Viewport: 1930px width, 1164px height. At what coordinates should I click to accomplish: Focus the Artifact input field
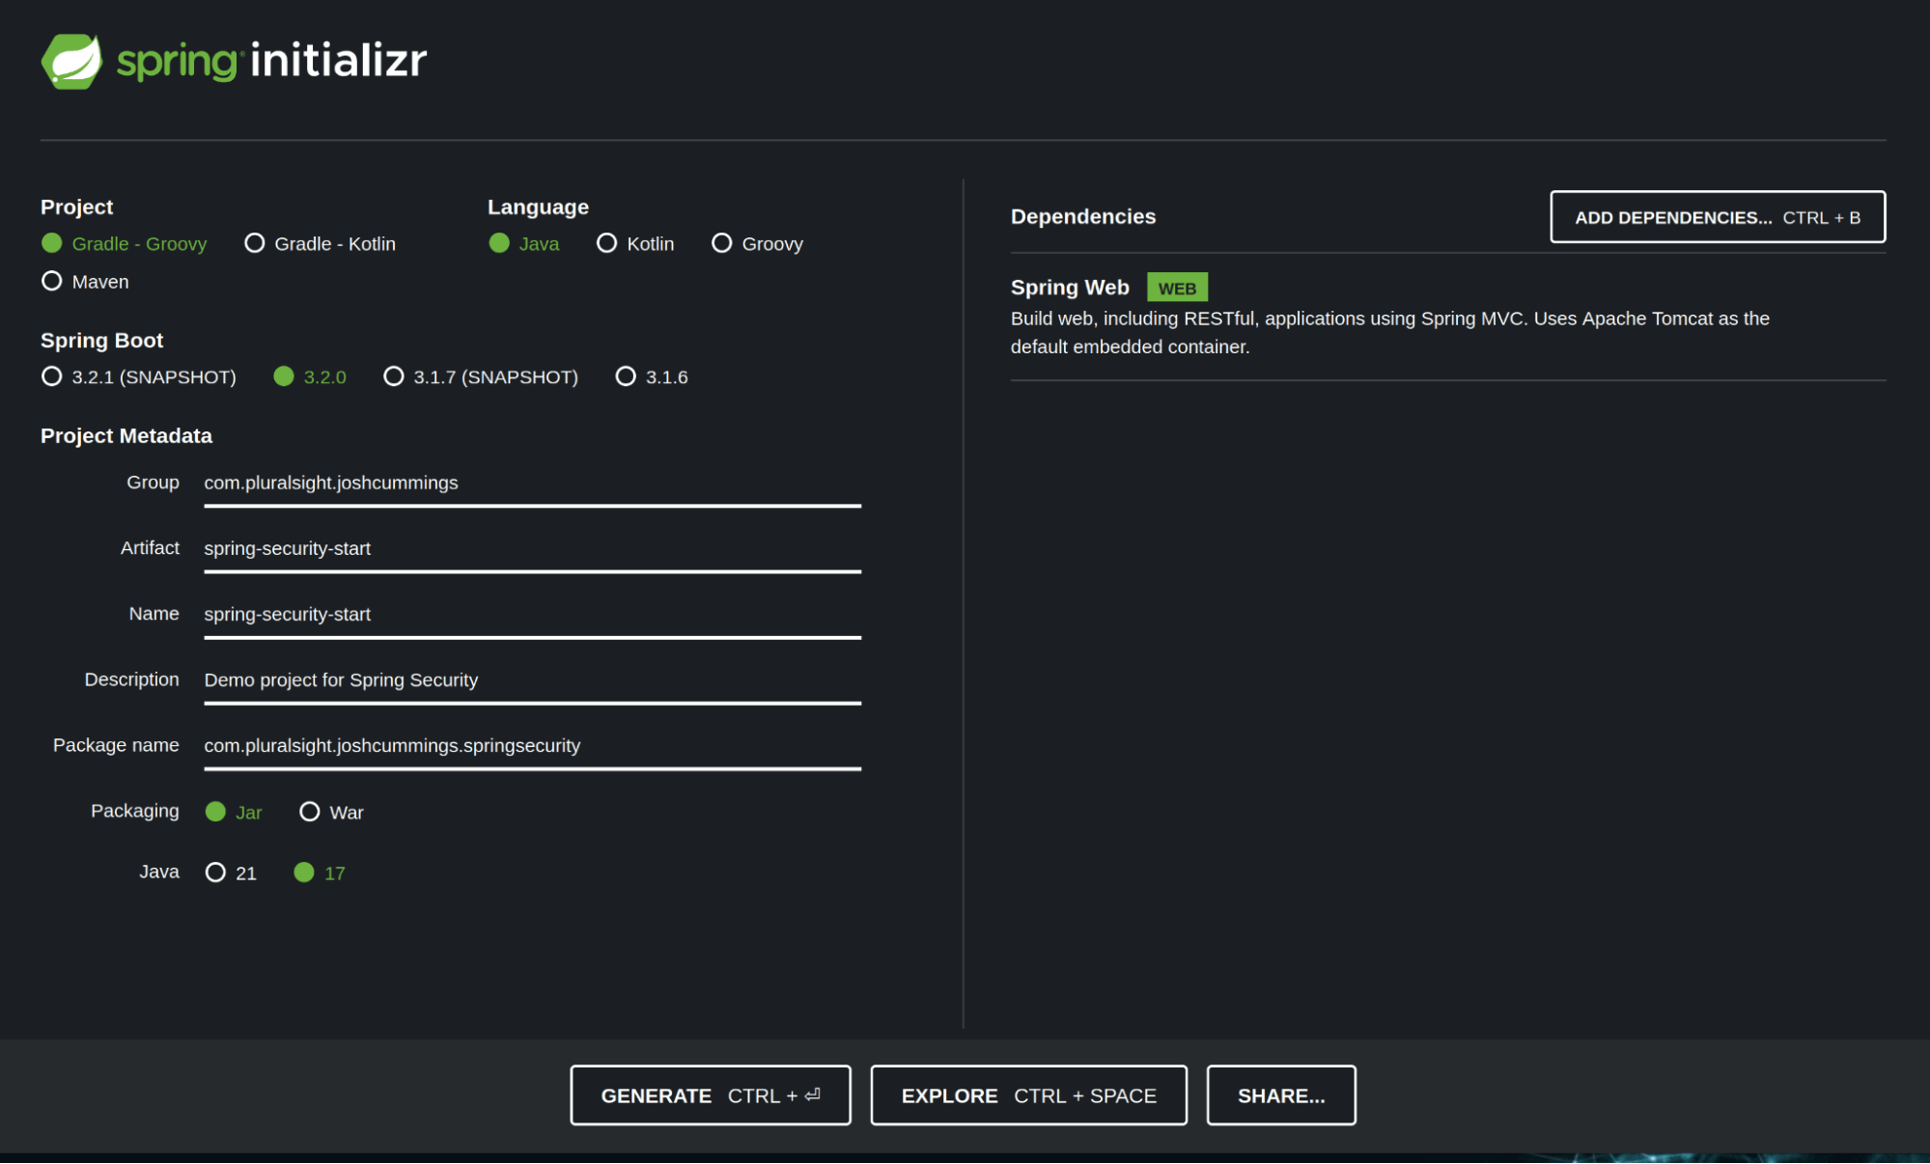click(532, 550)
